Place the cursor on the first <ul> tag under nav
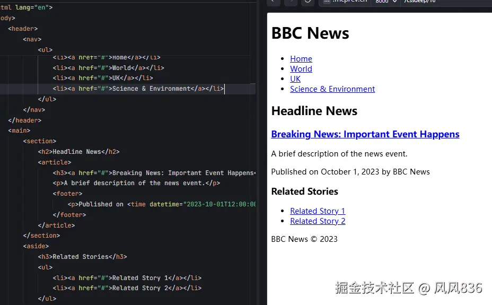492x305 pixels. click(45, 49)
